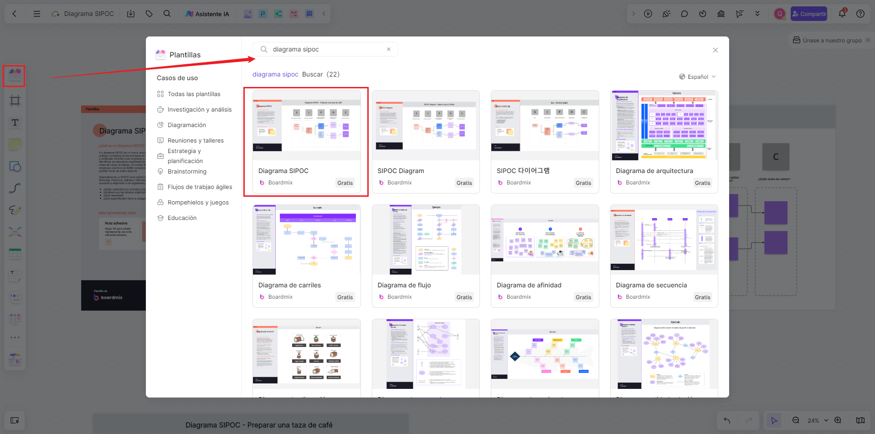Open the Diagrama SIPOC template thumbnail
The width and height of the screenshot is (875, 434).
click(307, 126)
